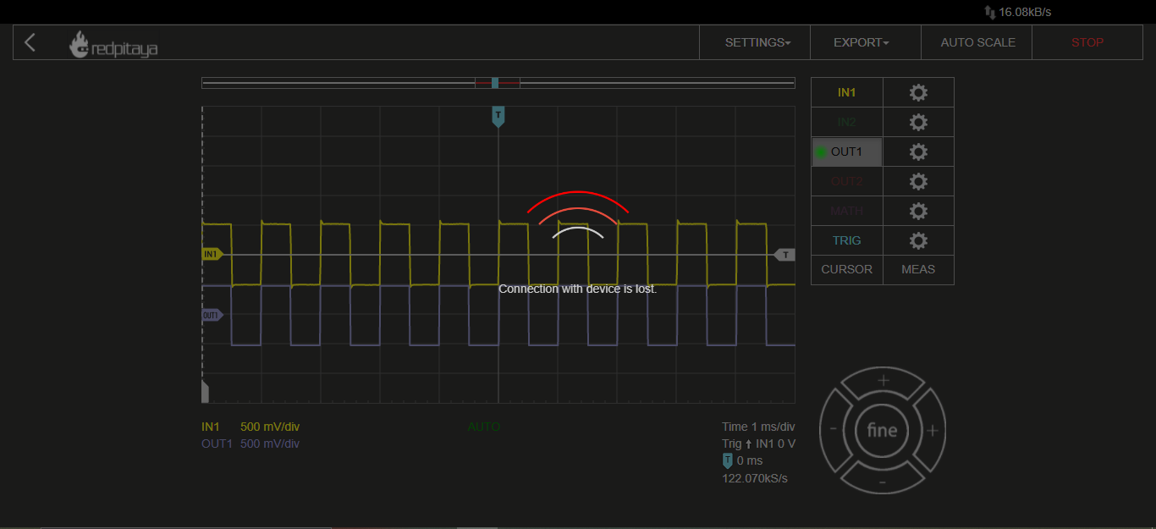Click the fine adjustment center button
This screenshot has height=529, width=1156.
click(x=882, y=431)
